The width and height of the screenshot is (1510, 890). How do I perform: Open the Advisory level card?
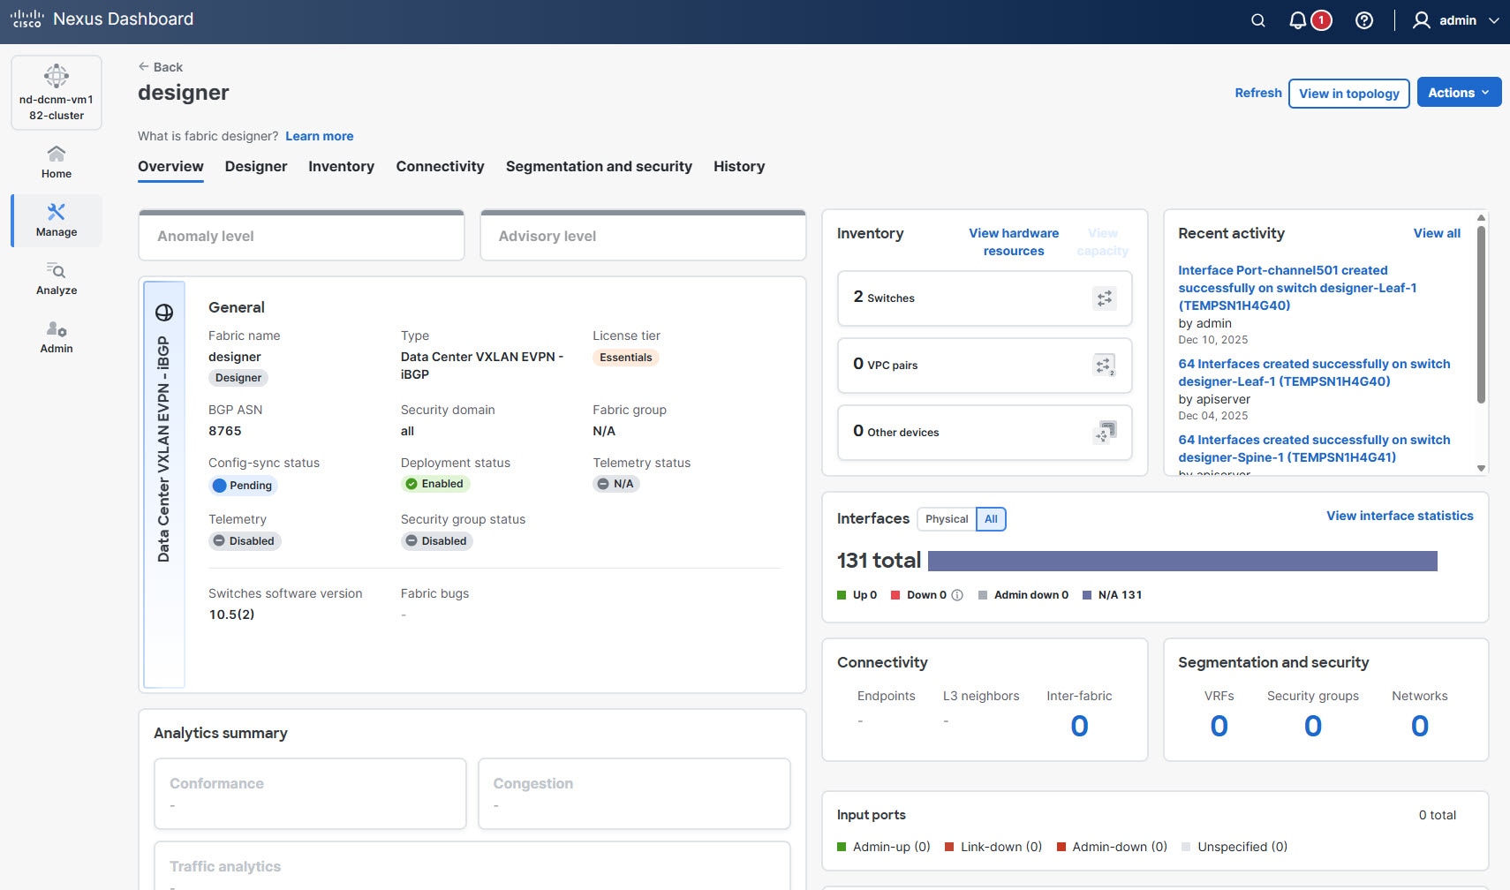(643, 236)
